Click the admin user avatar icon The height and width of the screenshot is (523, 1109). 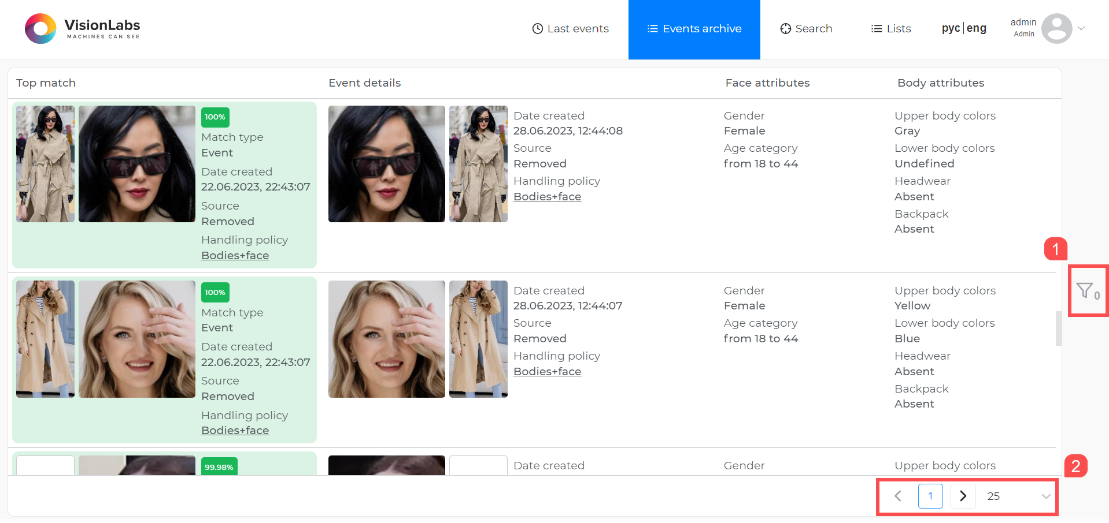pos(1057,28)
